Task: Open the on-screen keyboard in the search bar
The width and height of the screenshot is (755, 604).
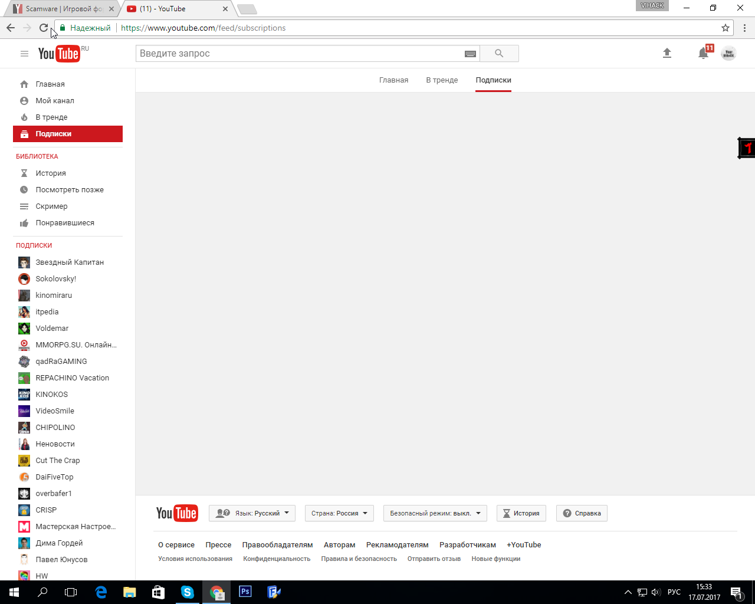Action: tap(470, 53)
